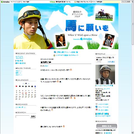This screenshot has width=134, height=134.
Task: Click the send present link in profile
Action: click(x=103, y=110)
